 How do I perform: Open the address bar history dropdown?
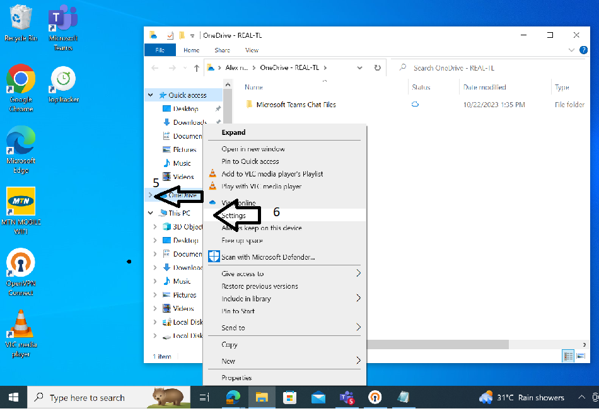(359, 68)
